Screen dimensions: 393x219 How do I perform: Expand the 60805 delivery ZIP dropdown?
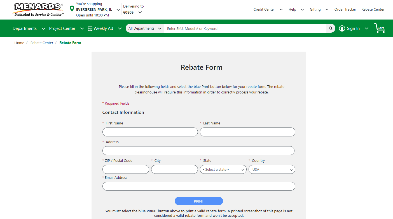coord(140,12)
